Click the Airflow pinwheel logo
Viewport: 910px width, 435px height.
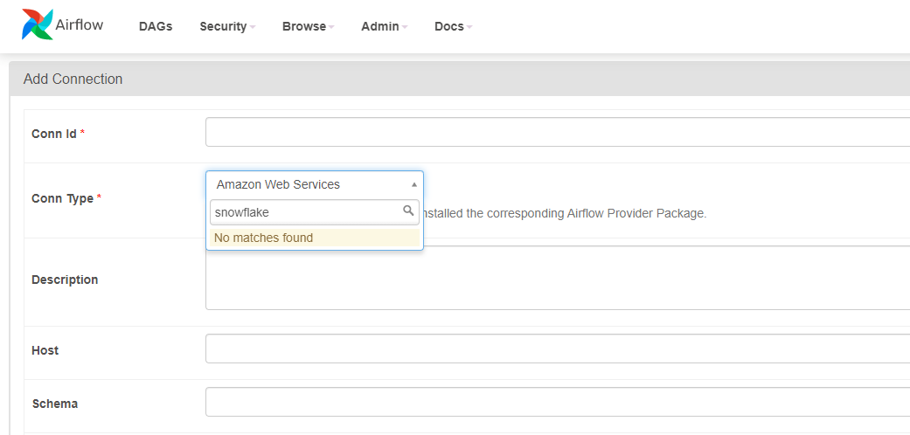pyautogui.click(x=37, y=25)
